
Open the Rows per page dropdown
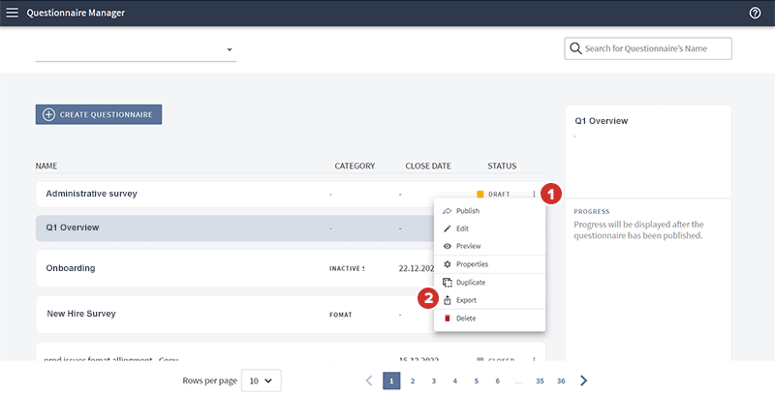pyautogui.click(x=261, y=381)
